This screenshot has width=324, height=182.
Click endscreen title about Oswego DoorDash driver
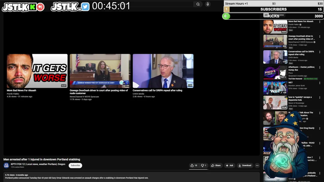click(x=99, y=92)
